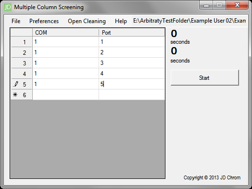The width and height of the screenshot is (252, 189).
Task: Click the E:\ArbitratyTestFolder path text
Action: coord(189,21)
